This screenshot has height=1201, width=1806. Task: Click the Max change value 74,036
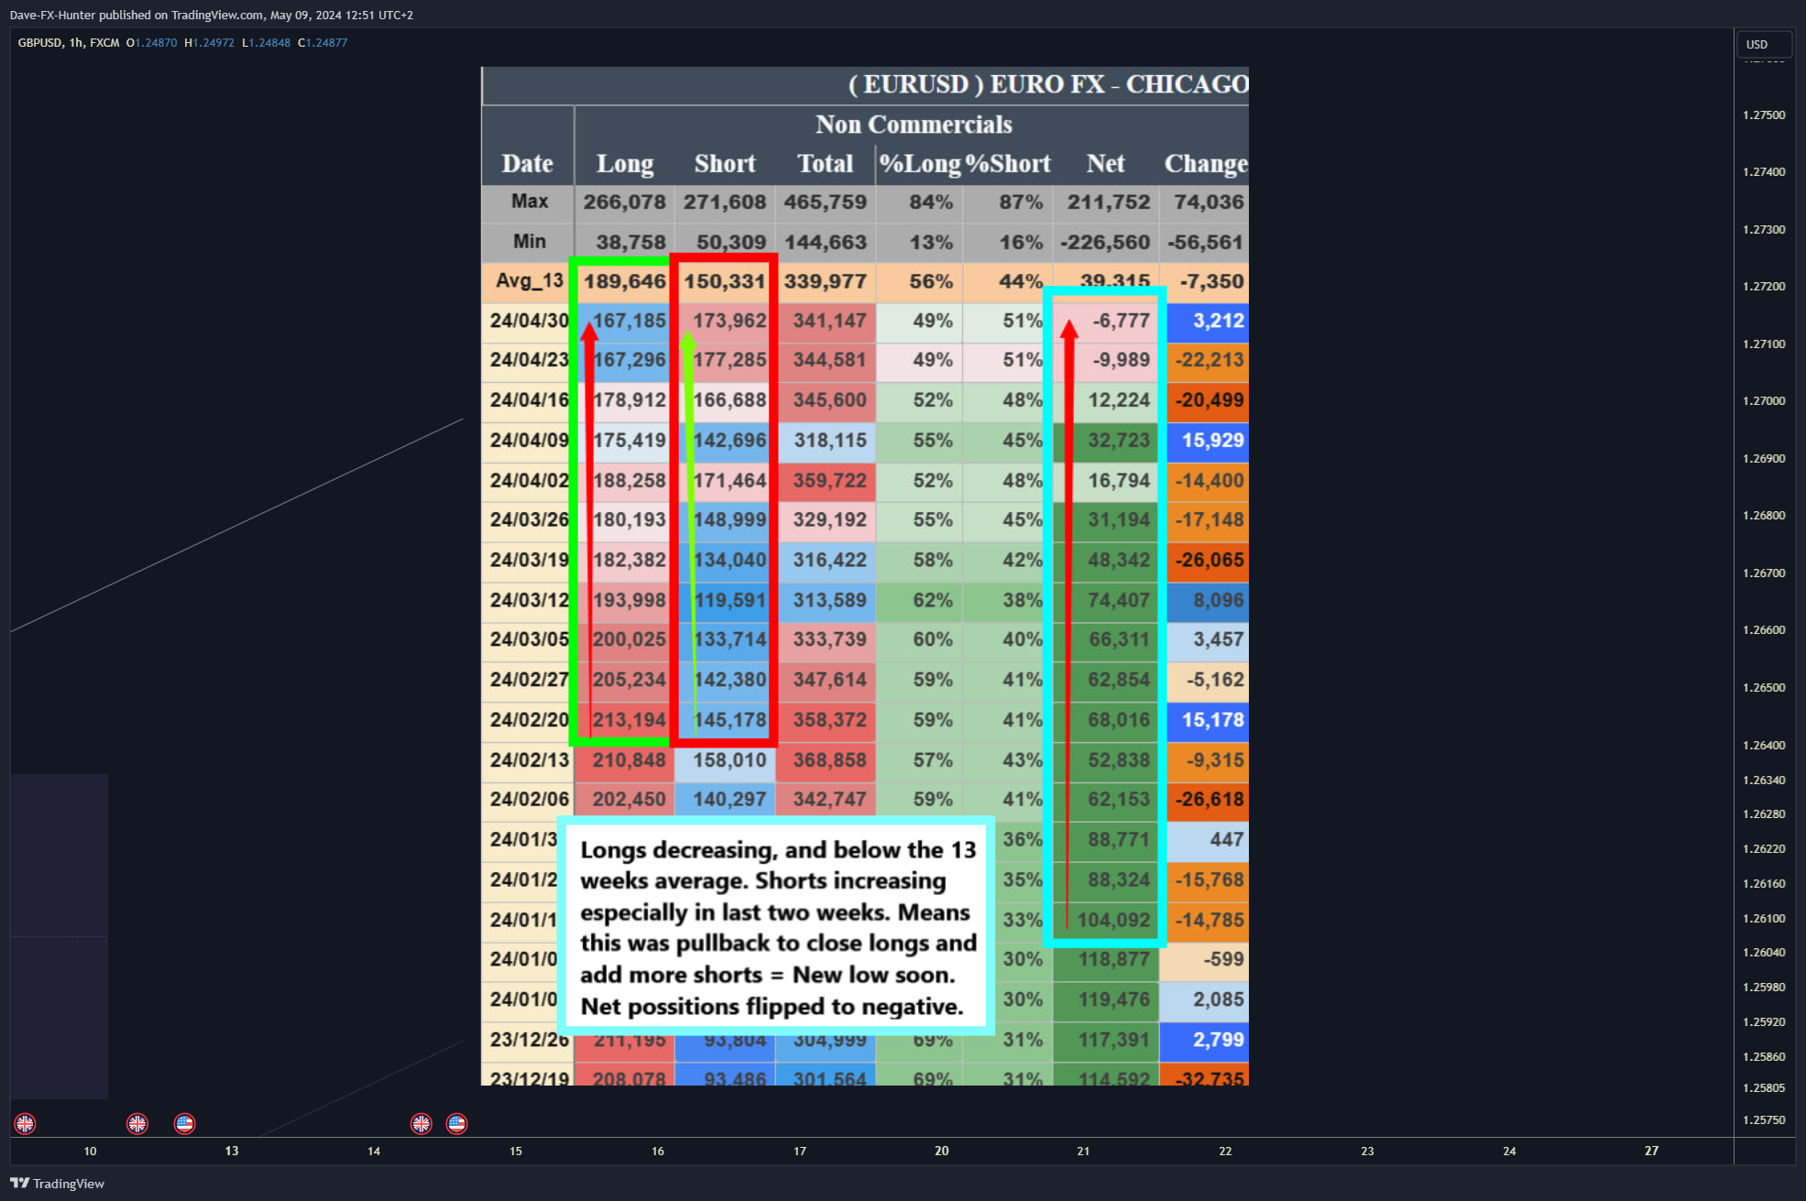pyautogui.click(x=1209, y=202)
